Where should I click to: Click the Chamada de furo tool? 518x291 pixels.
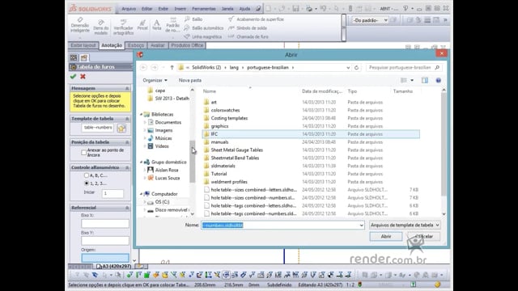[248, 36]
